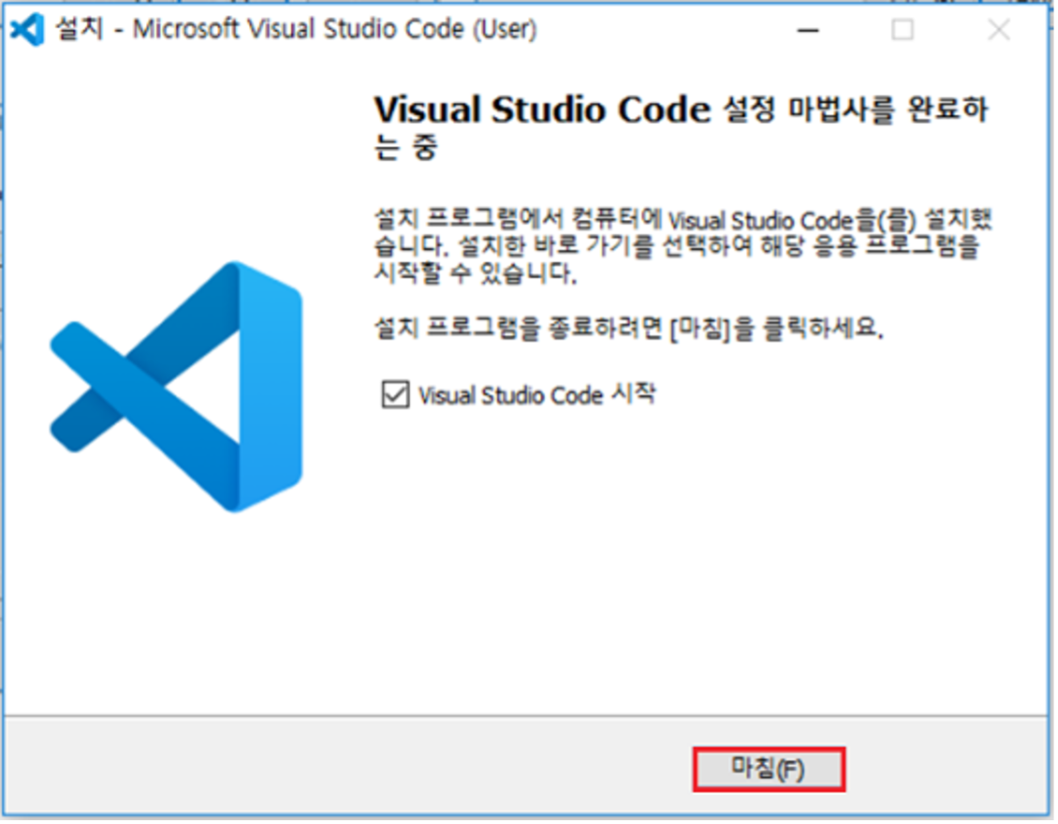Click the paragraph starting with '설치 프로그램에서 컴퓨터에'

pyautogui.click(x=681, y=222)
